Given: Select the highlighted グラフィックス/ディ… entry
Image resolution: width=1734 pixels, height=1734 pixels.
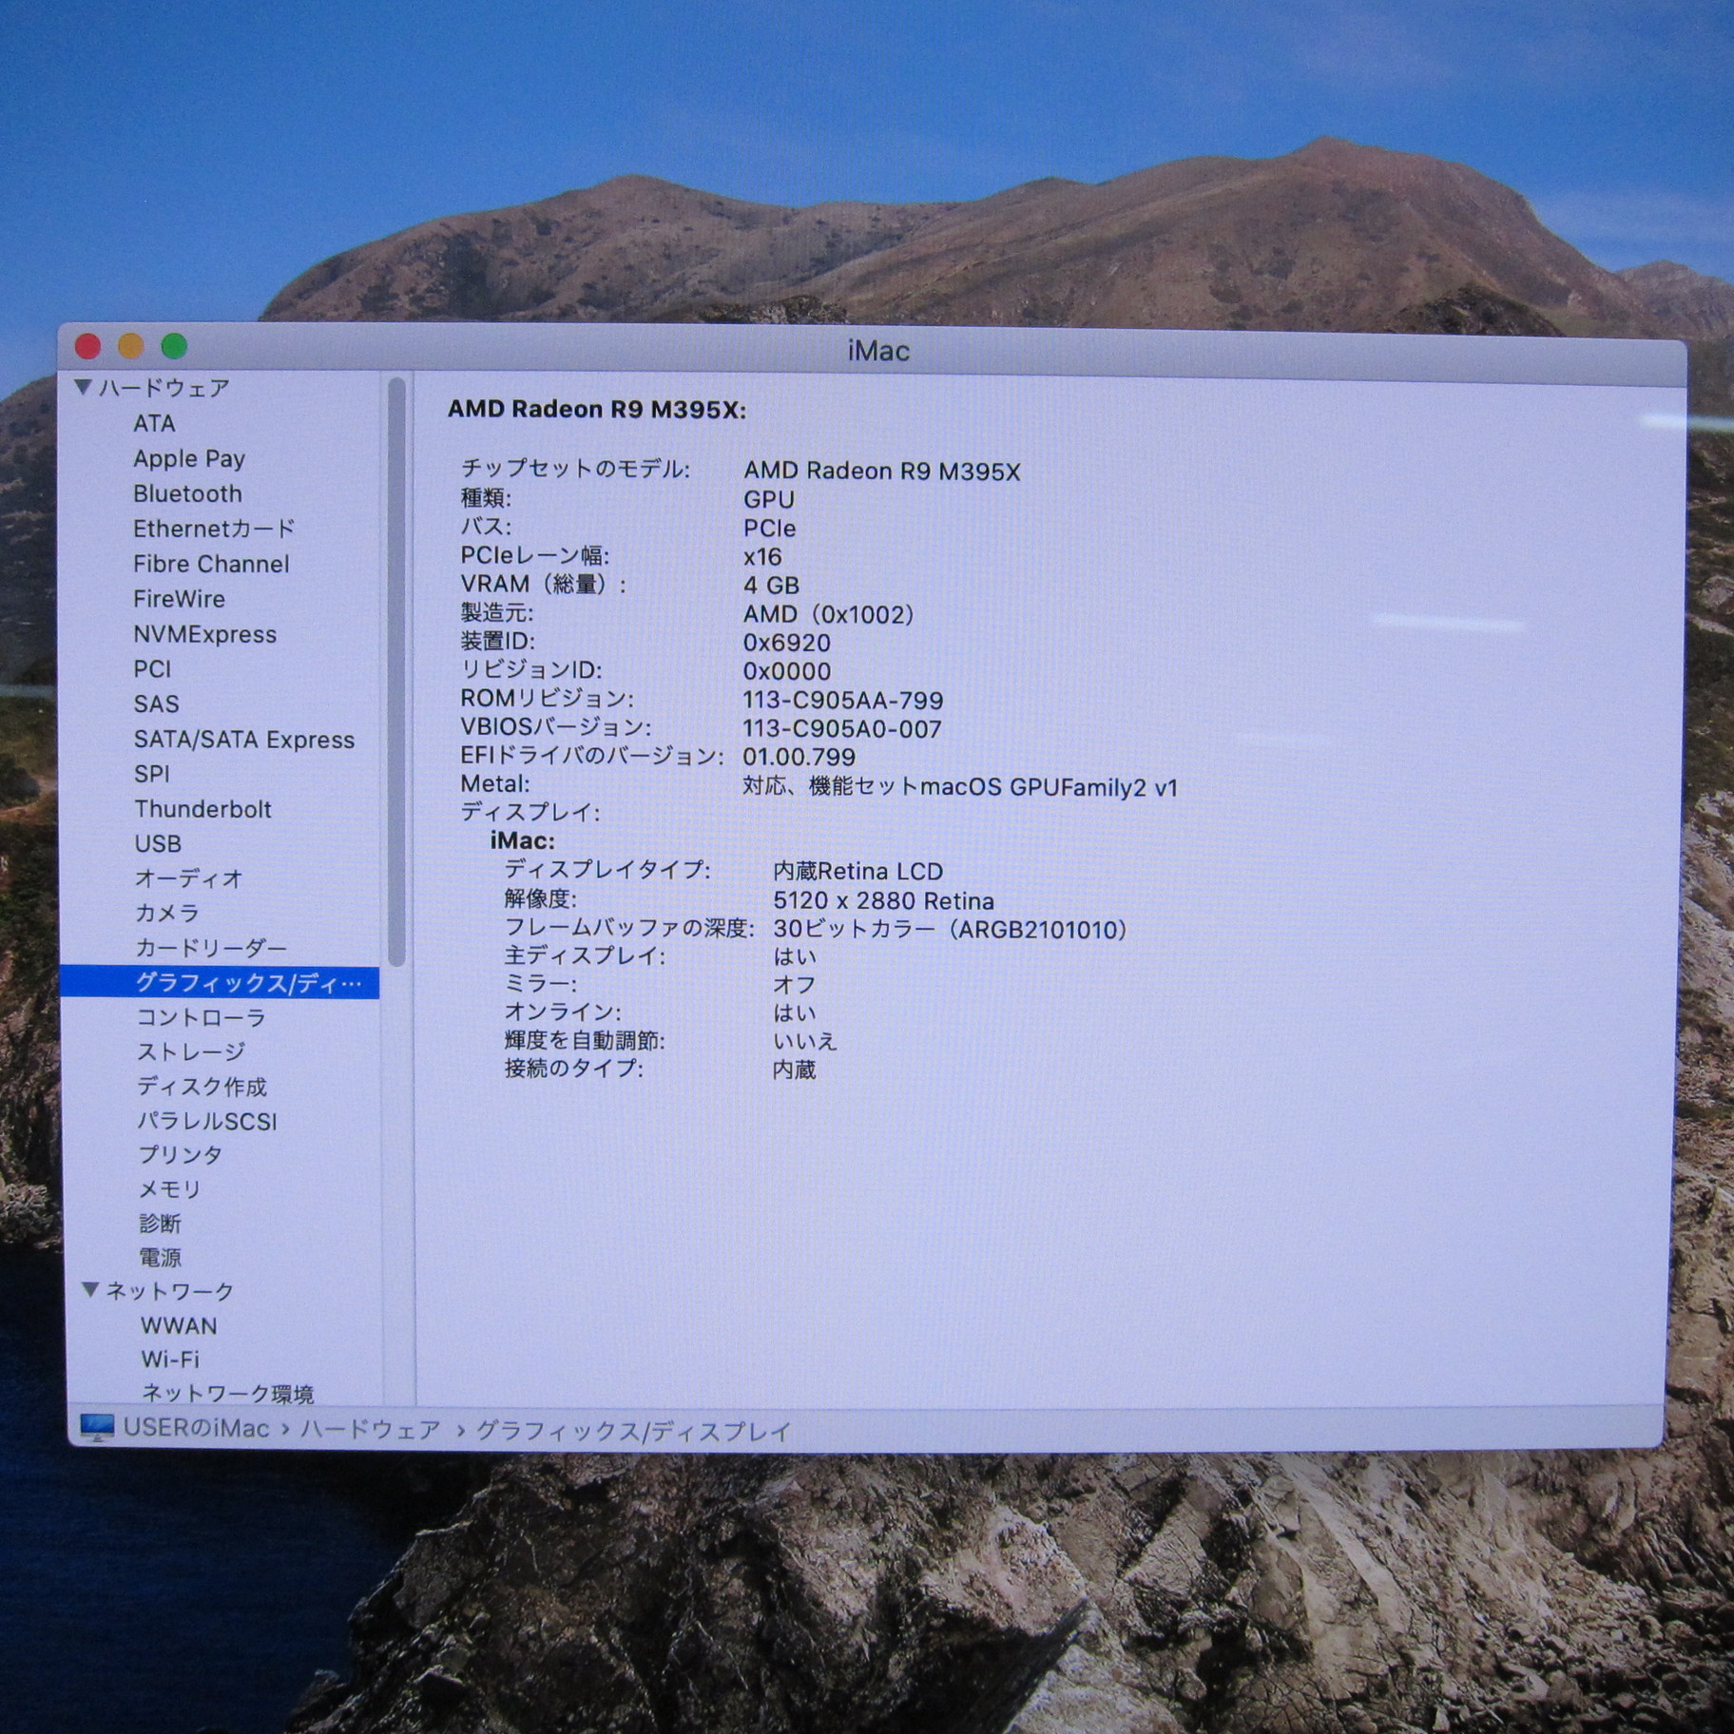Looking at the screenshot, I should 220,983.
